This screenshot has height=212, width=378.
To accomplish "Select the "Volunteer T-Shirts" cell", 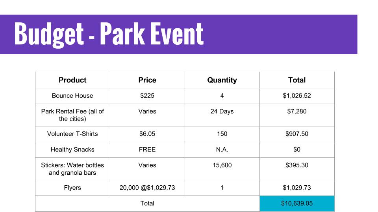I will tap(72, 134).
